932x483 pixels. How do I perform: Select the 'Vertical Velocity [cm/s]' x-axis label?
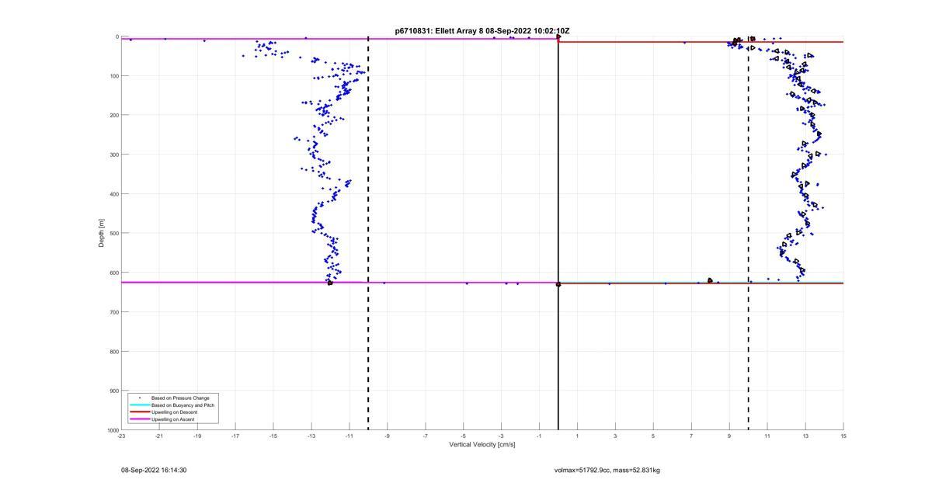482,444
